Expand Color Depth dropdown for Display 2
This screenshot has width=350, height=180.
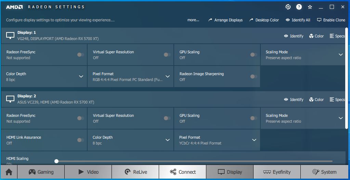click(x=168, y=140)
